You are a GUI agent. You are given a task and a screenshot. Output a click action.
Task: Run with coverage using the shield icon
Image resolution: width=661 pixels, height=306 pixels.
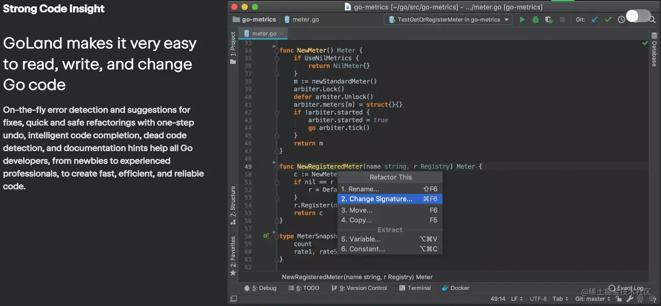point(549,20)
